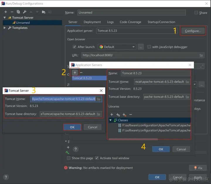Add before-launch task plus icon
The width and height of the screenshot is (211, 184).
[68, 147]
